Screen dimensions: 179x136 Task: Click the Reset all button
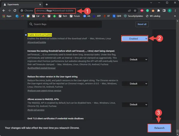tap(142, 24)
